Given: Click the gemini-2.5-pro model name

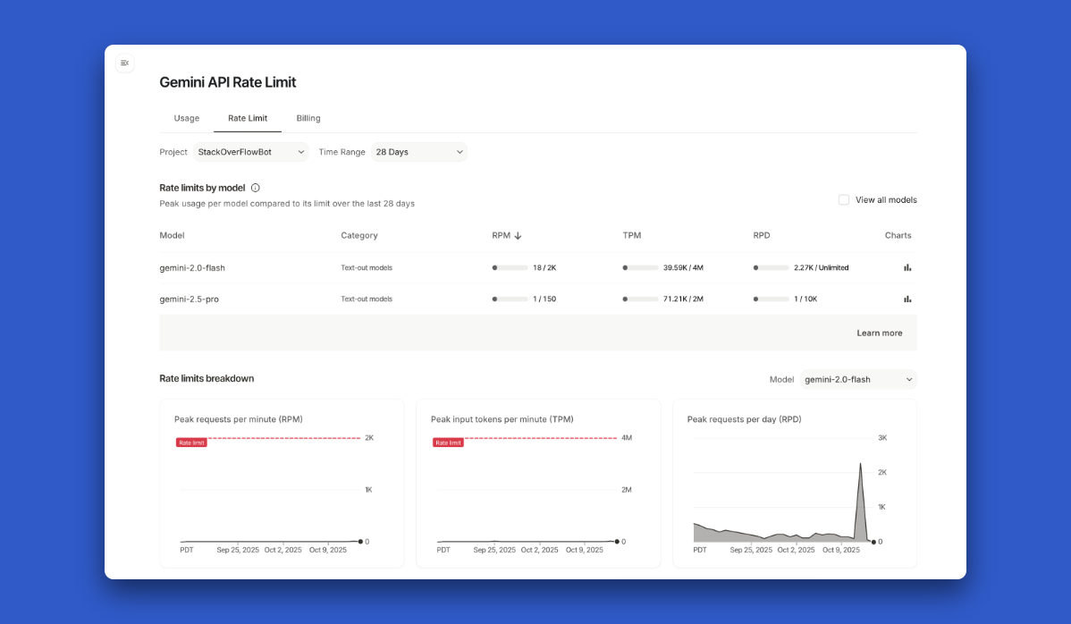Looking at the screenshot, I should pyautogui.click(x=190, y=299).
